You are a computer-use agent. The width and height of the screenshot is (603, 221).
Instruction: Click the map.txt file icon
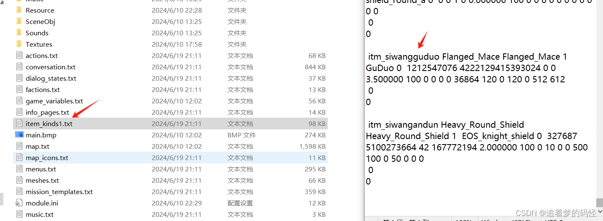coord(19,146)
